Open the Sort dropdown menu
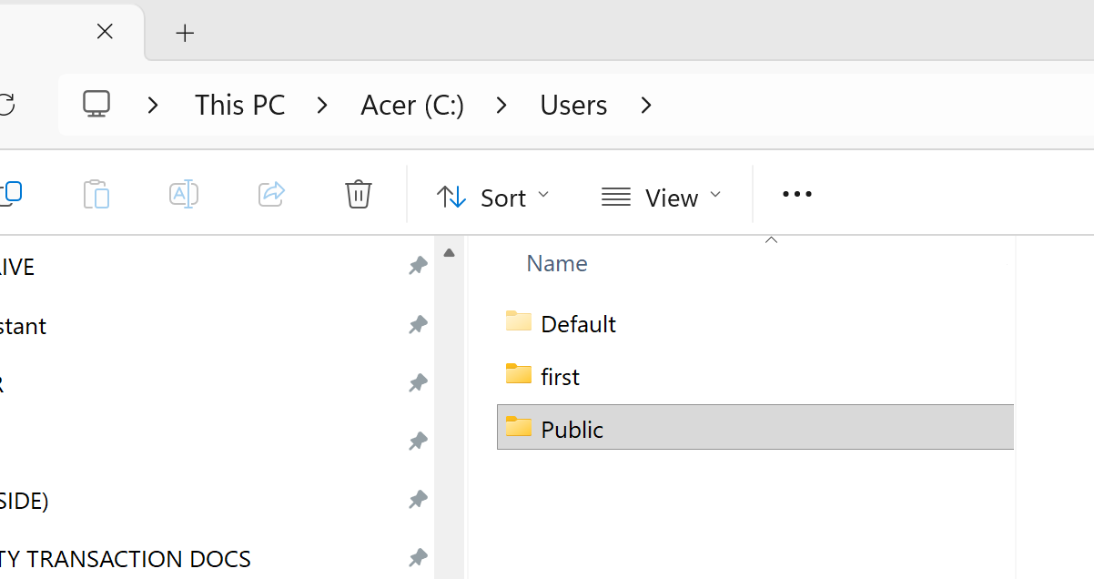This screenshot has width=1094, height=579. [493, 197]
